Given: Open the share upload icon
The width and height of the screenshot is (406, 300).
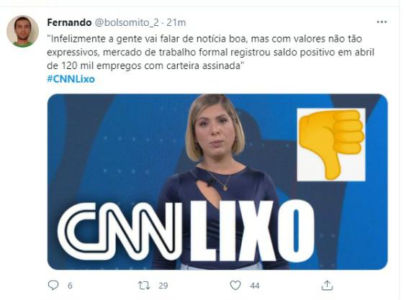Looking at the screenshot, I should click(x=327, y=285).
